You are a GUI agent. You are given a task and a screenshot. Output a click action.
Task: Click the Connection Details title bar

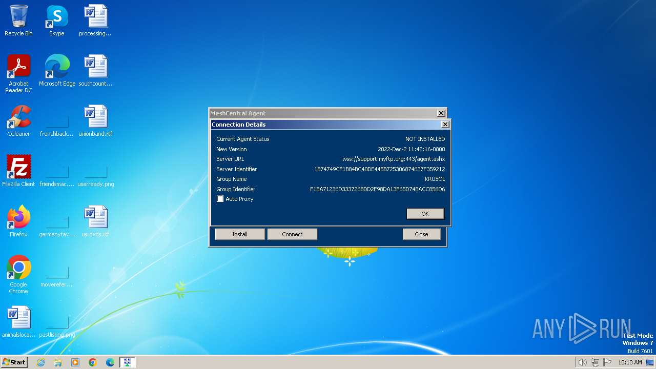coord(326,125)
